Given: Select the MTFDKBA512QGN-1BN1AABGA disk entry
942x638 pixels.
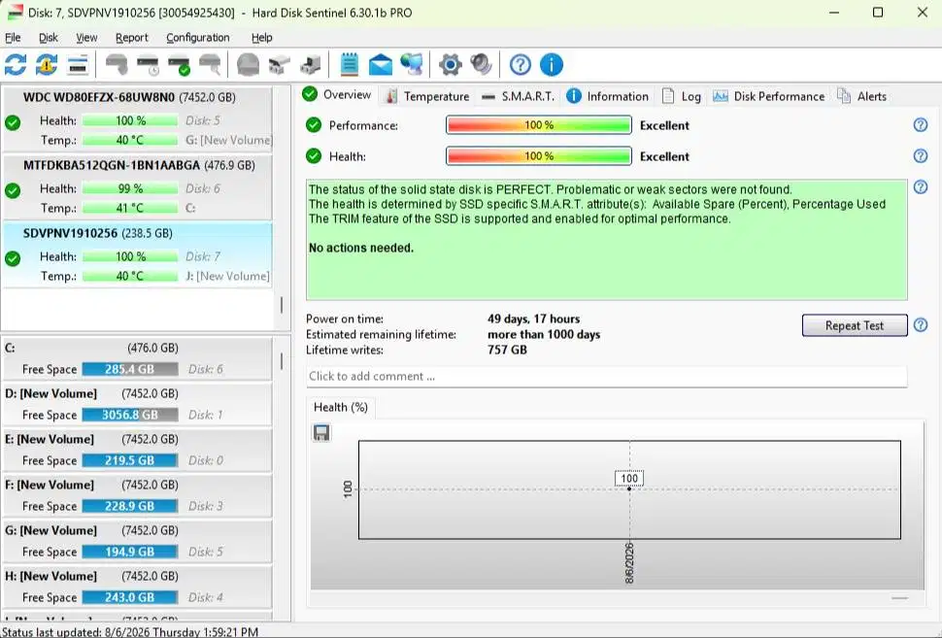Looking at the screenshot, I should 138,186.
